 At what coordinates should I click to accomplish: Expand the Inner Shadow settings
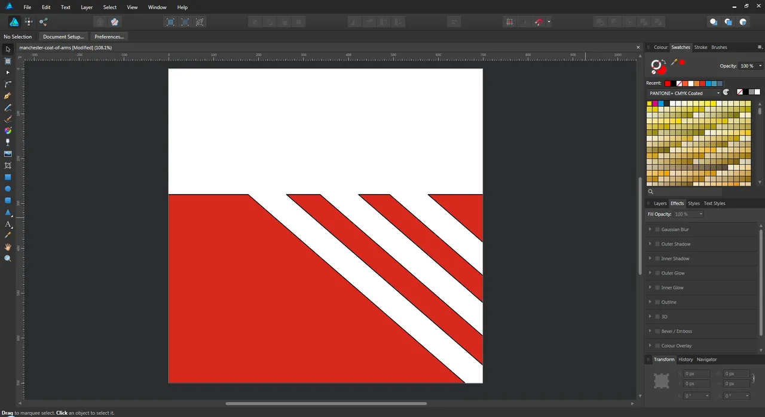click(x=650, y=259)
